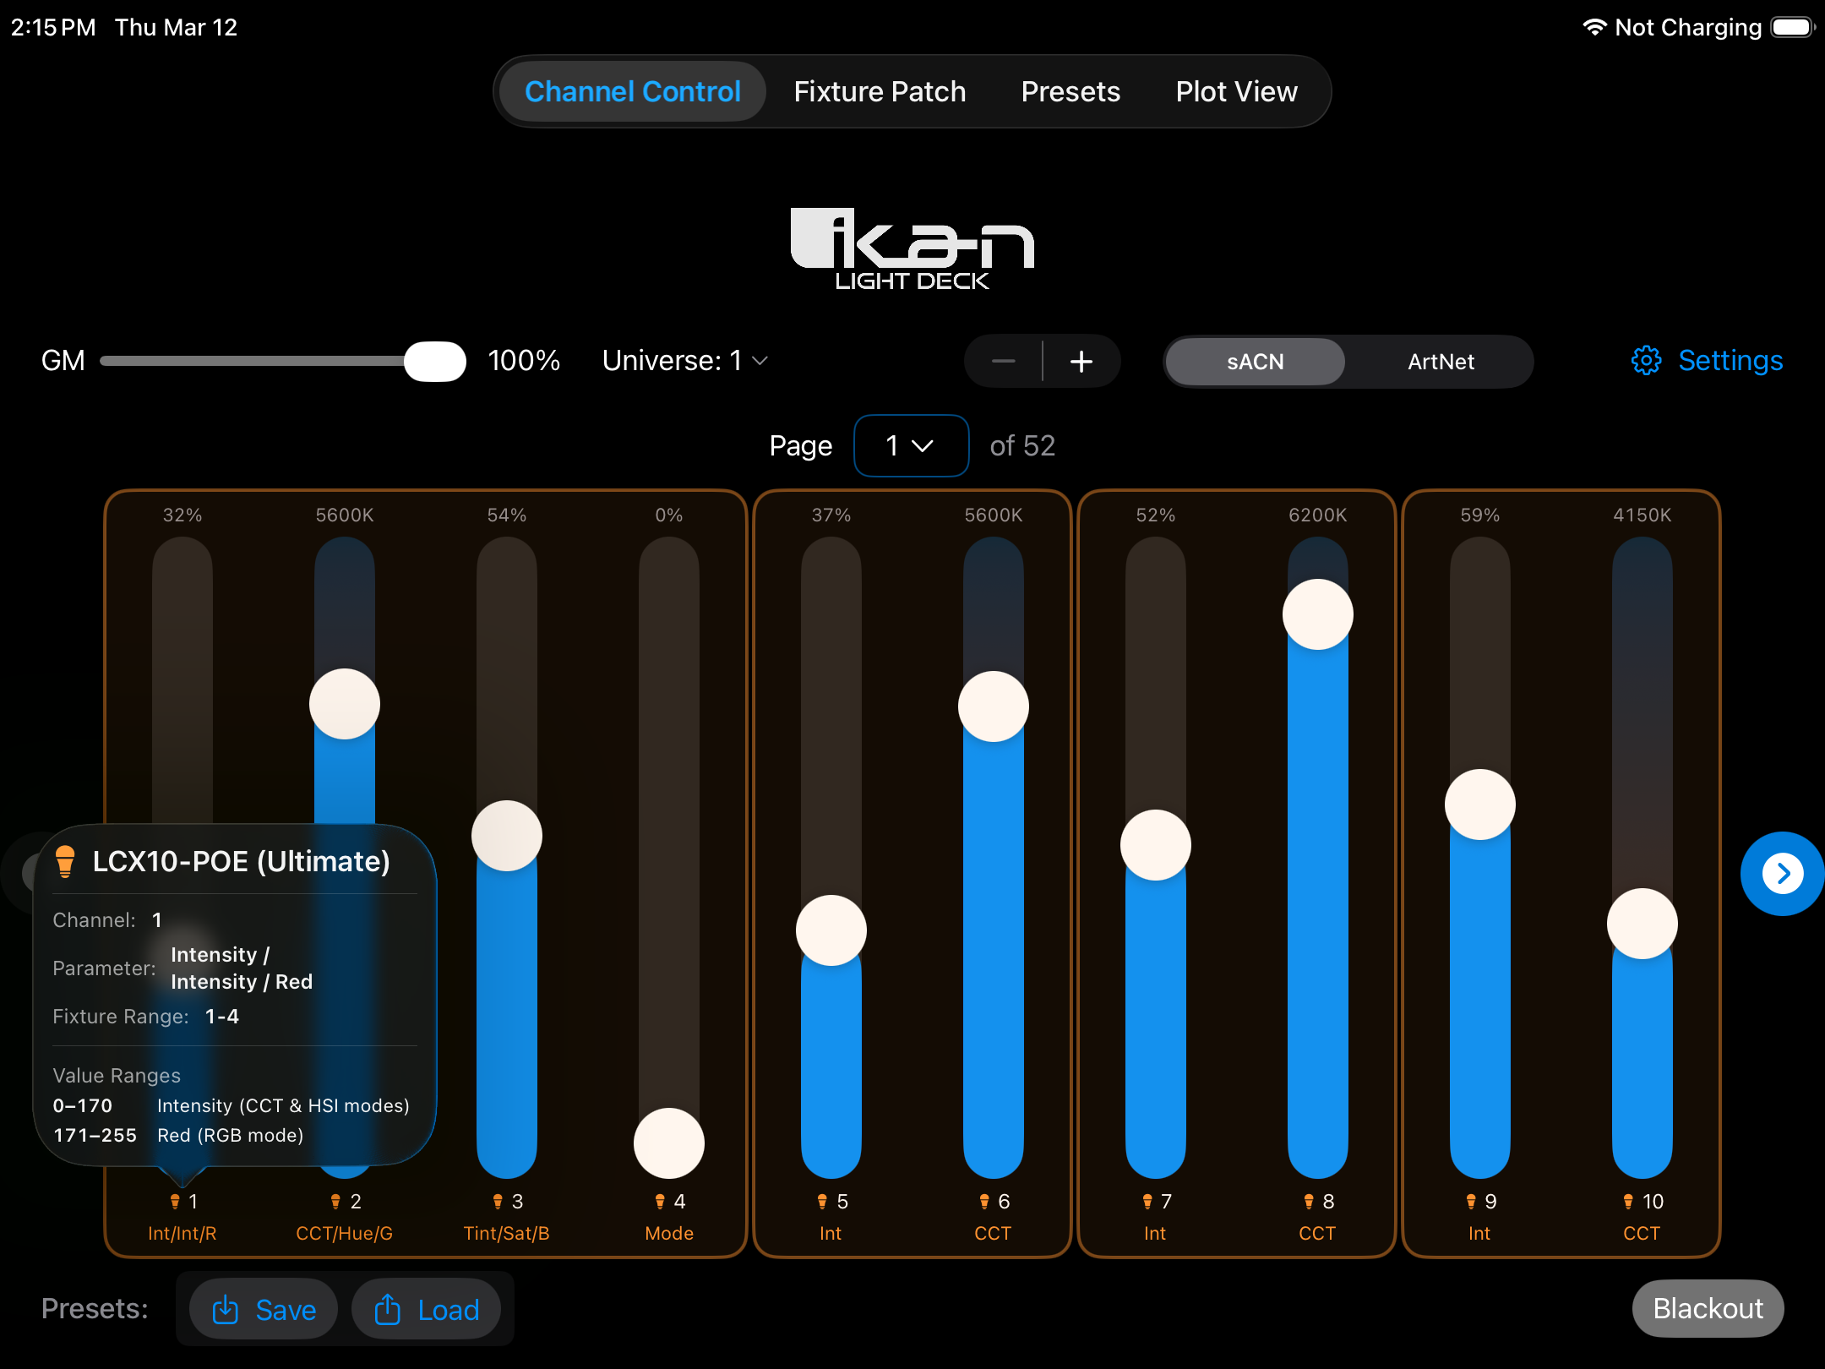Decrease universe with minus stepper
Screen dimensions: 1825x1369
click(1004, 361)
